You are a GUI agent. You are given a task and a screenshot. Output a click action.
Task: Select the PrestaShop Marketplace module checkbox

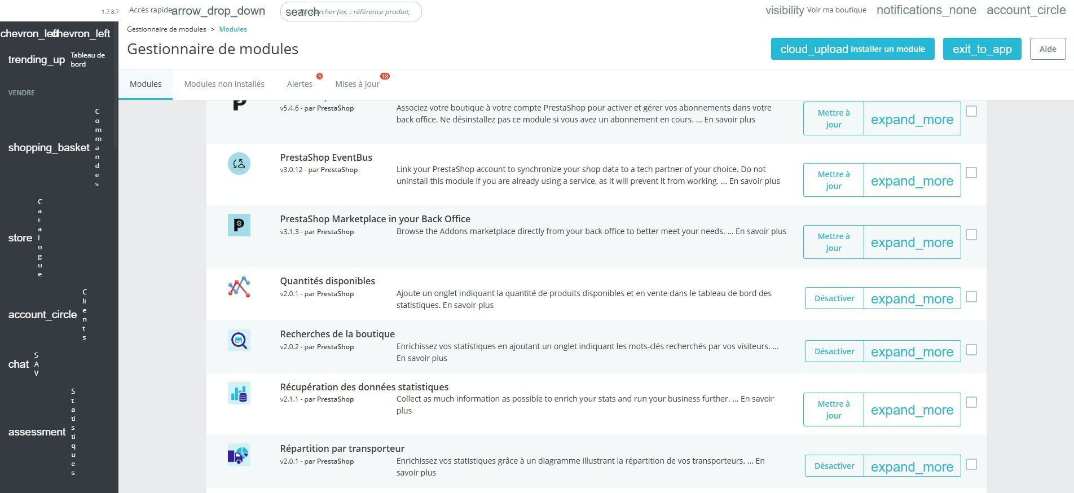(x=971, y=235)
